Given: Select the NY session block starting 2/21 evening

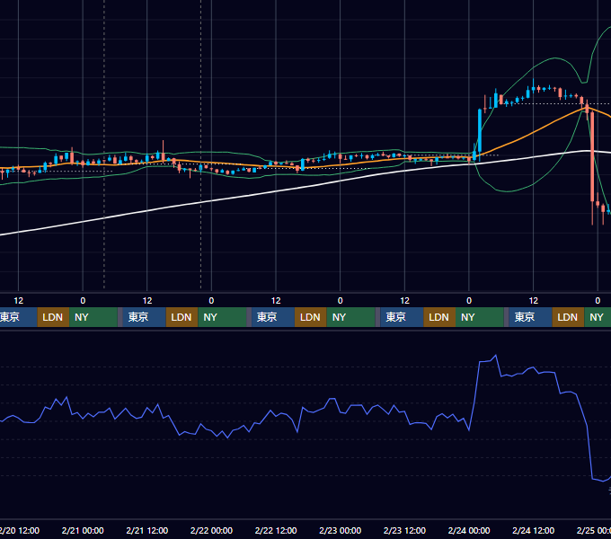Looking at the screenshot, I should [222, 317].
